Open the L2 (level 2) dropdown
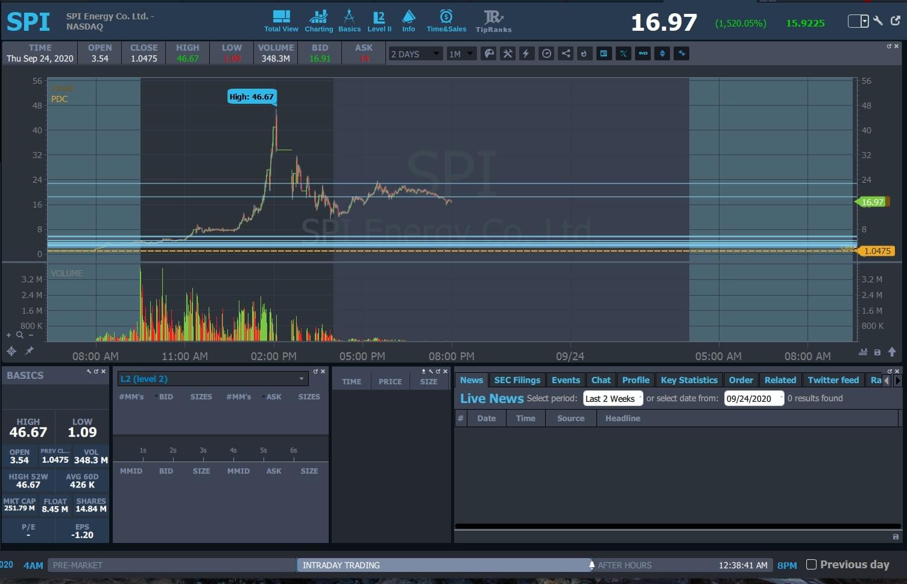907x584 pixels. coord(212,379)
